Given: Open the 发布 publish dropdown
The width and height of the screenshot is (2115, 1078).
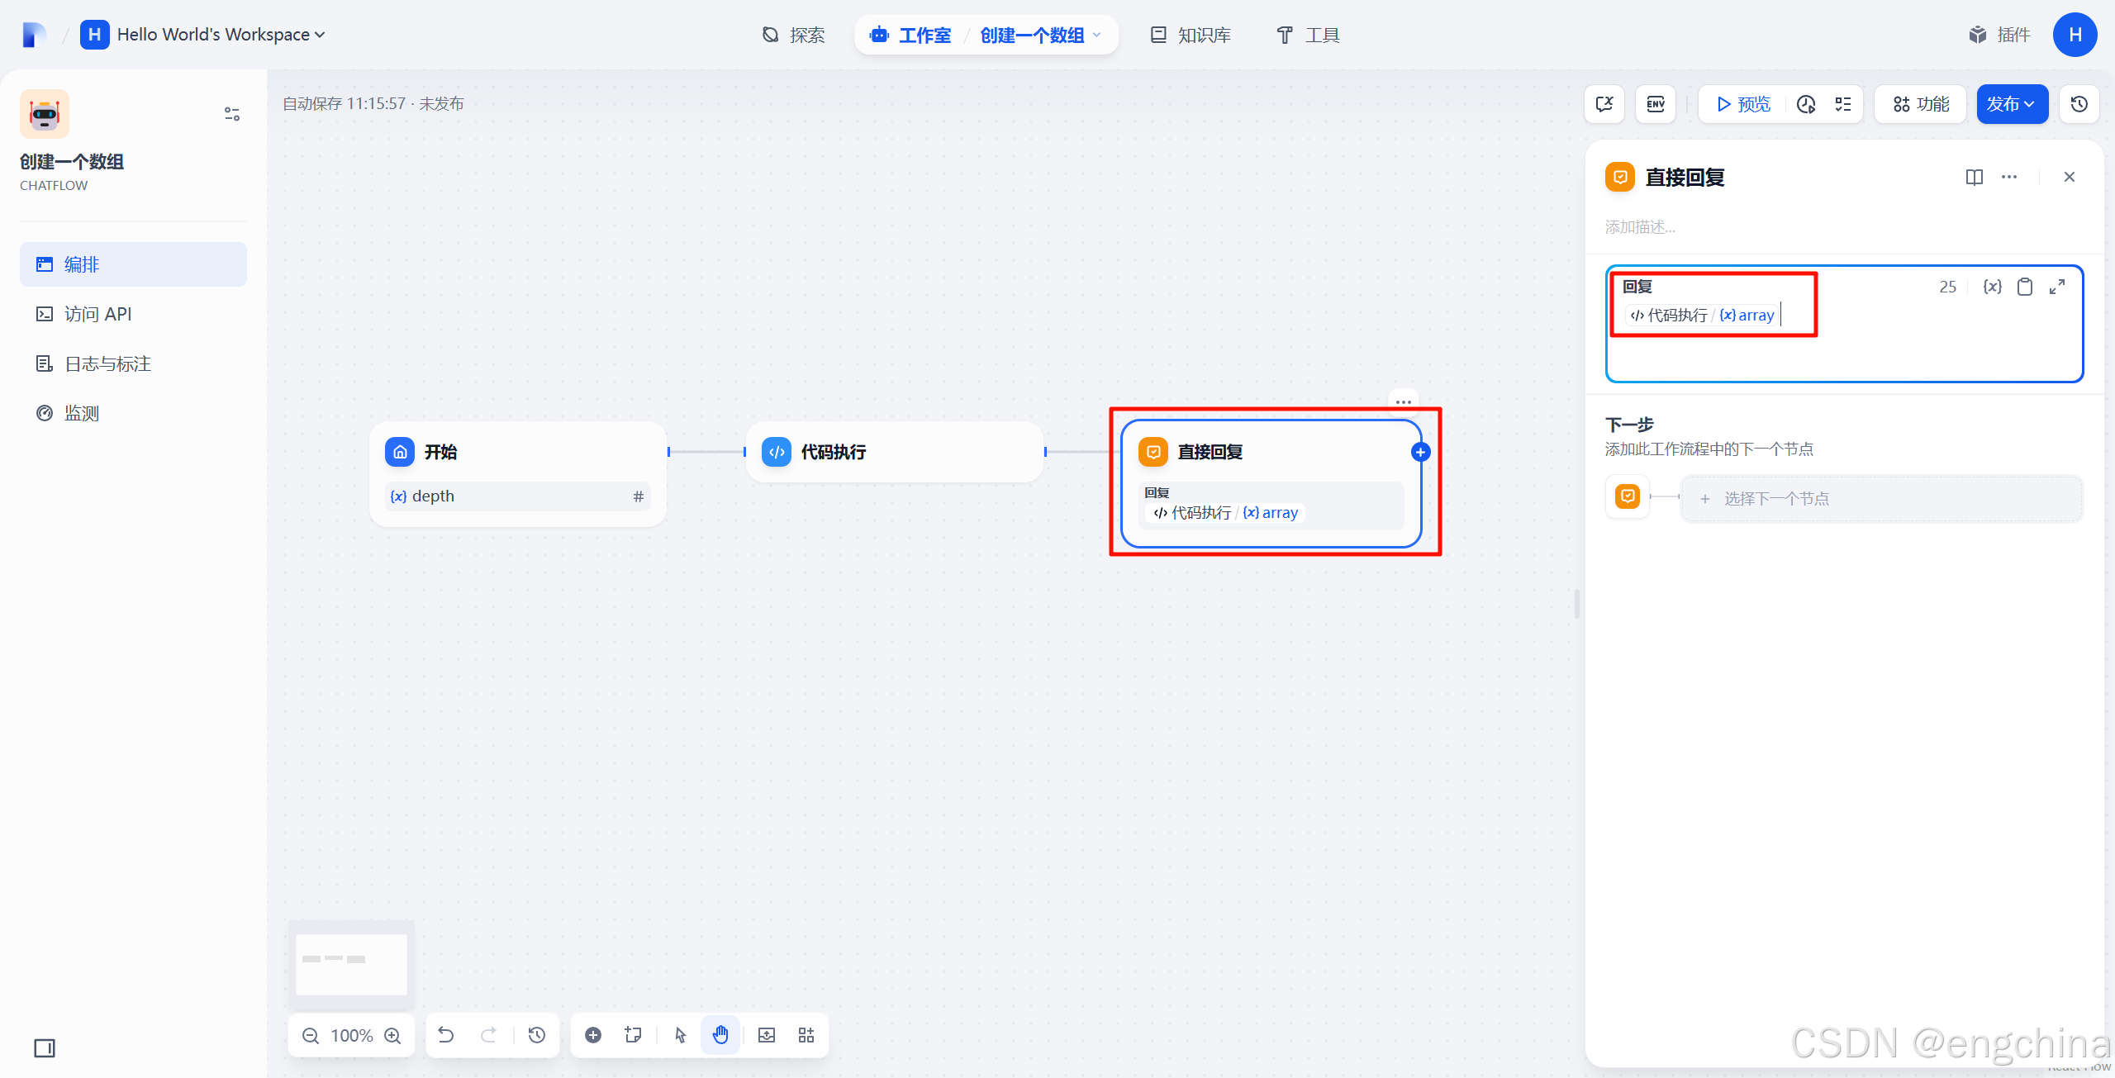Looking at the screenshot, I should pyautogui.click(x=2012, y=104).
